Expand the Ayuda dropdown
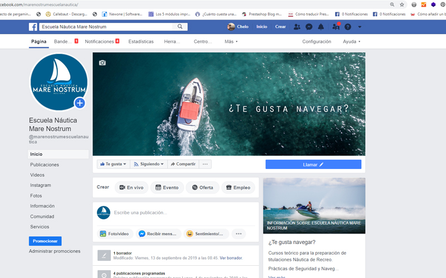Screen dimensions: 446x278 coord(351,41)
